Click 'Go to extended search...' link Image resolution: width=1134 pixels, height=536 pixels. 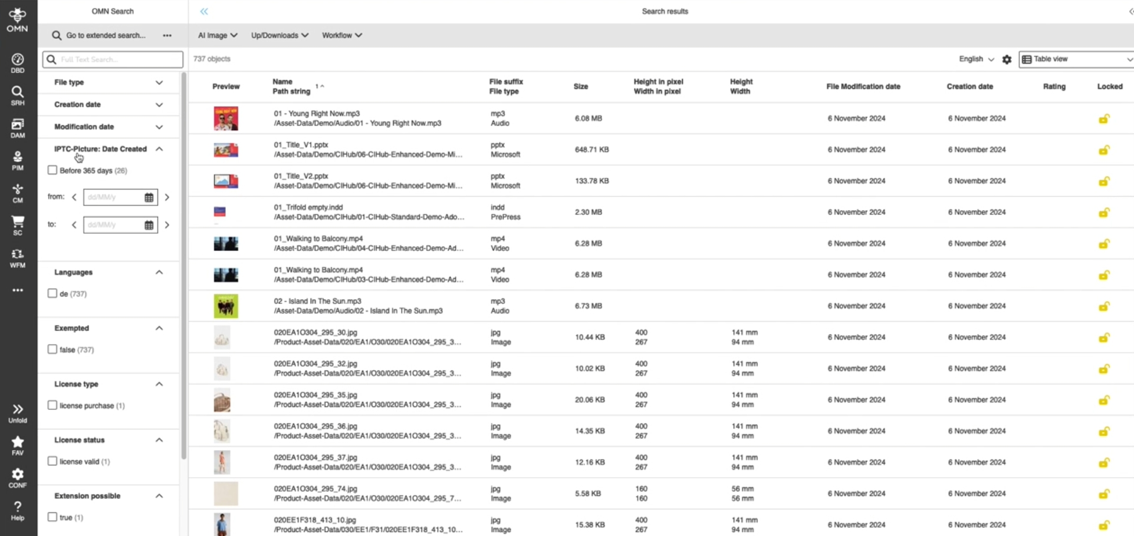tap(105, 35)
